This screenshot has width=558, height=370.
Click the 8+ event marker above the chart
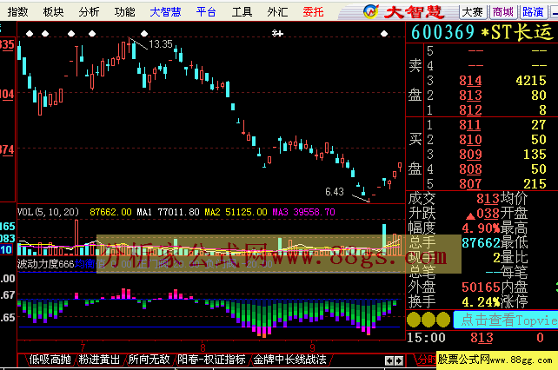[277, 34]
